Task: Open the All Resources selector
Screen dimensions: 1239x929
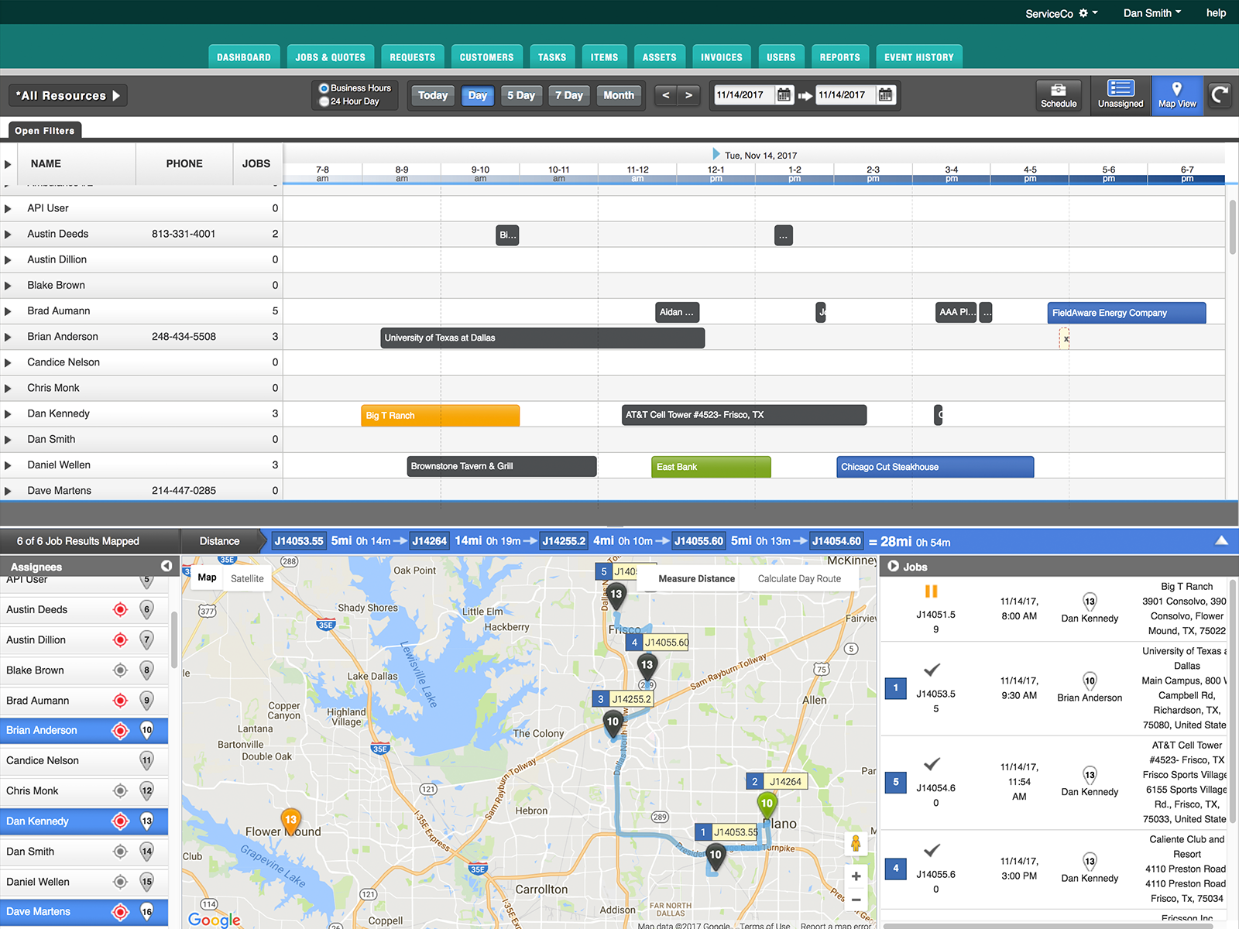Action: 68,95
